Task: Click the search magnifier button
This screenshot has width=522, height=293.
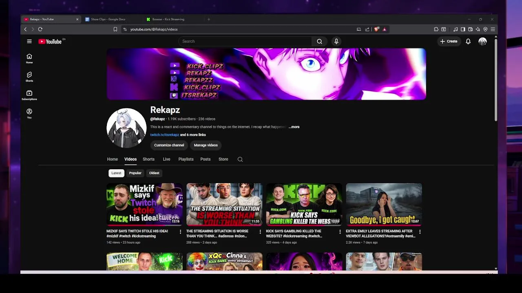Action: pyautogui.click(x=319, y=41)
